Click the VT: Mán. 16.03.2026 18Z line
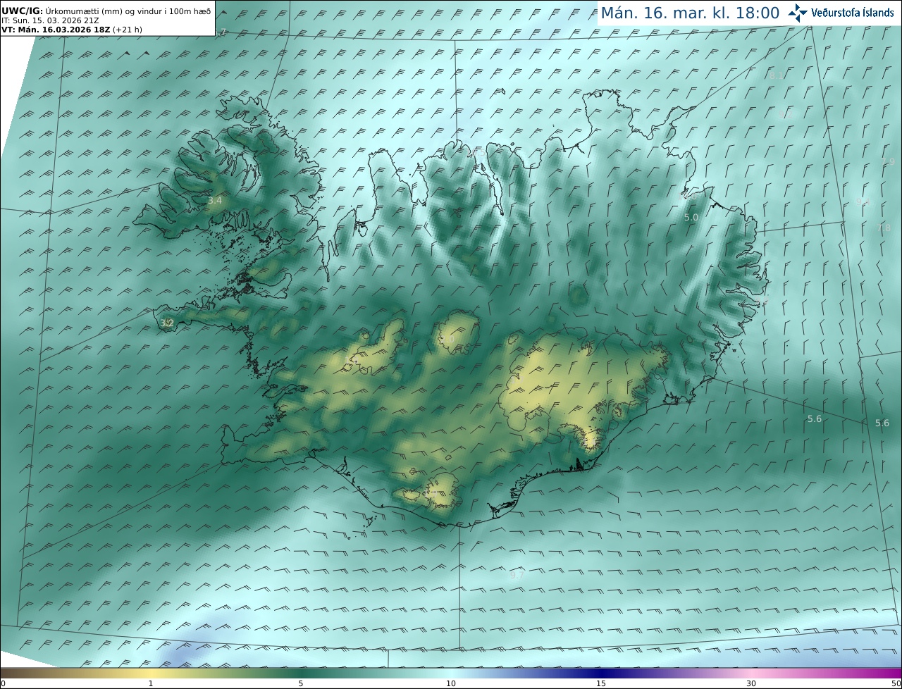The width and height of the screenshot is (902, 689). (71, 30)
